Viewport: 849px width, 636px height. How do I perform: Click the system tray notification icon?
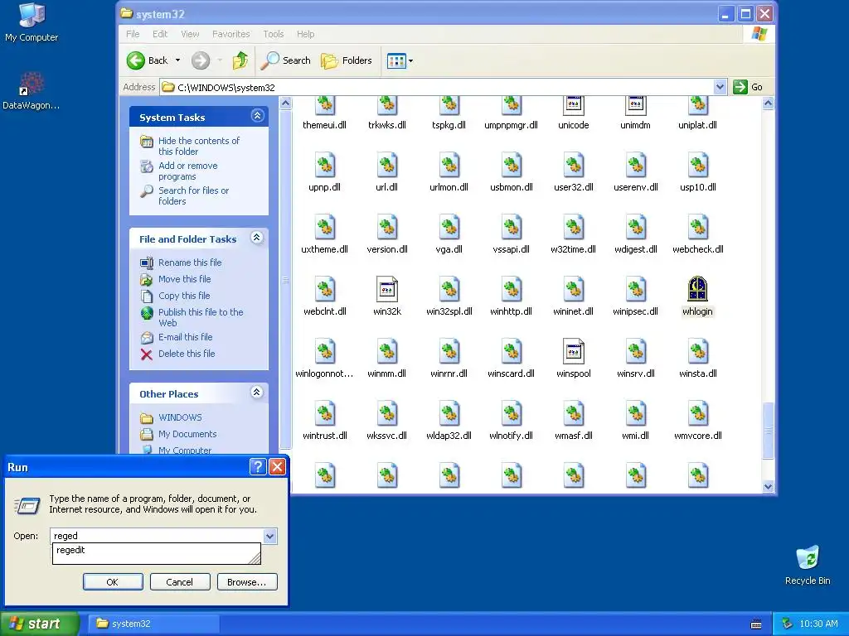787,624
